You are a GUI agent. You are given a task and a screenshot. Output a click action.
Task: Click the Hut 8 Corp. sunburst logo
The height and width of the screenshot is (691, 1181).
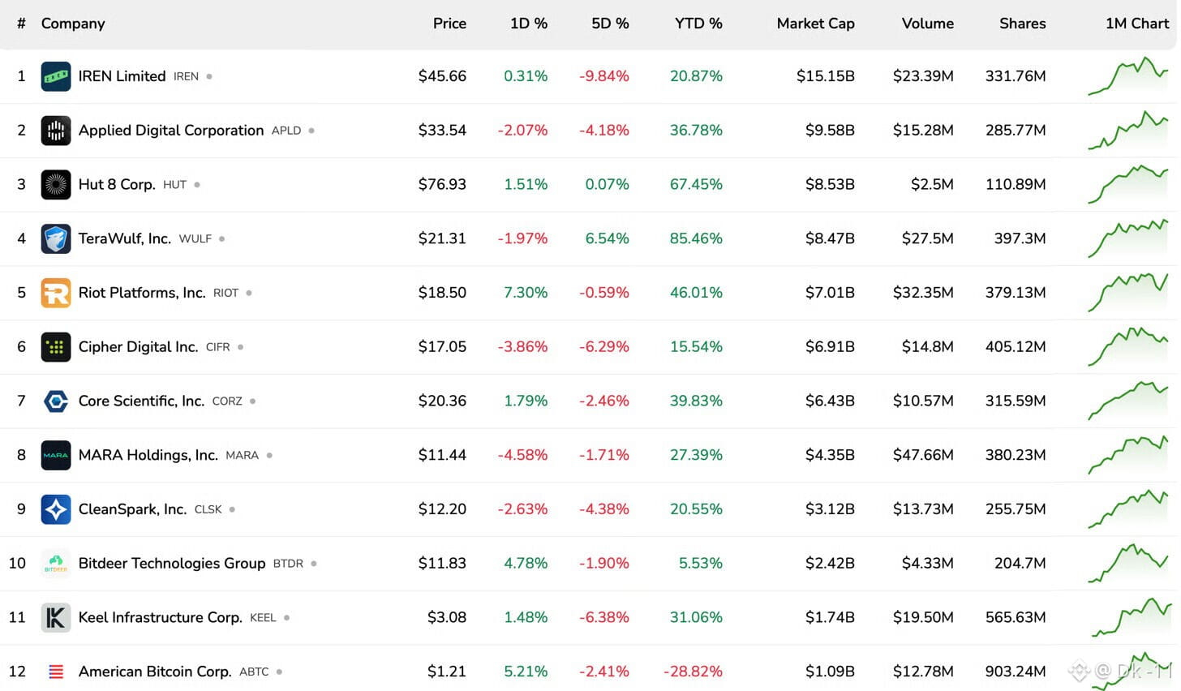pyautogui.click(x=56, y=185)
